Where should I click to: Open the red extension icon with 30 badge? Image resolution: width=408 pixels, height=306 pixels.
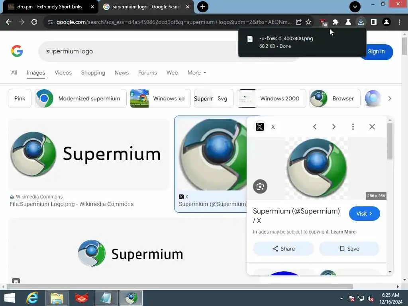[x=323, y=23]
